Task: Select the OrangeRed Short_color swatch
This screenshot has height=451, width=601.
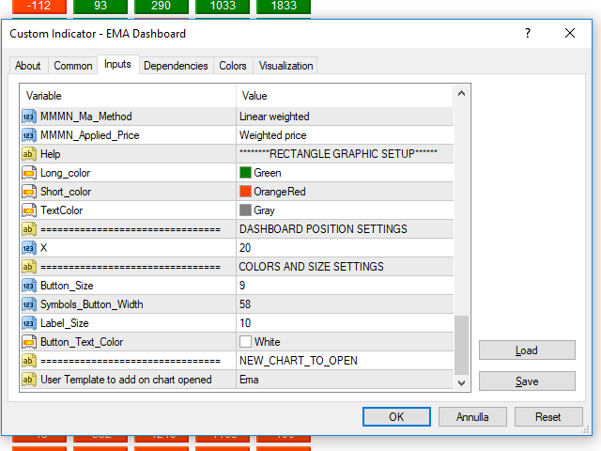Action: click(246, 192)
